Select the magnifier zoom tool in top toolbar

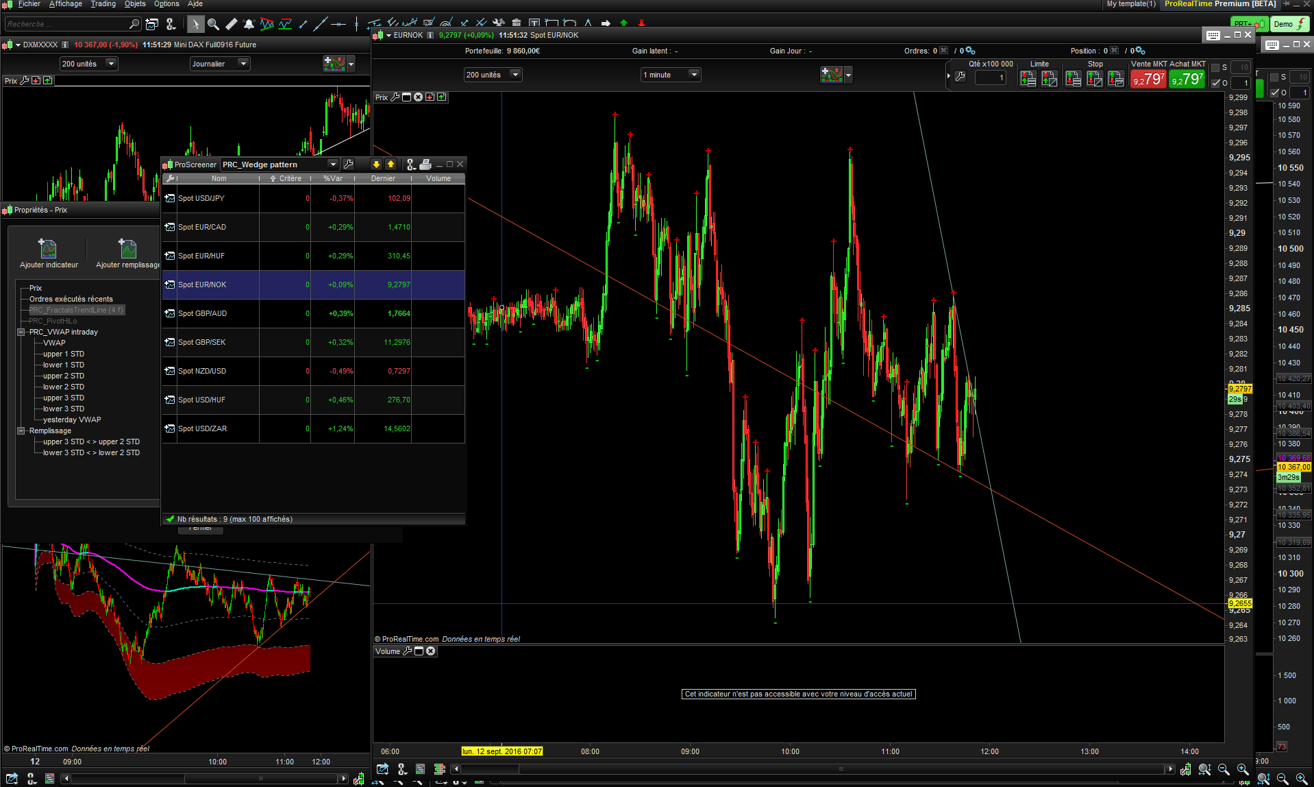(213, 25)
